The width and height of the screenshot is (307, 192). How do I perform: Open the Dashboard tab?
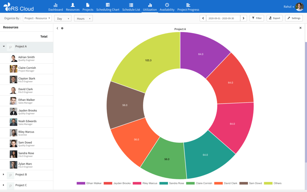click(x=55, y=7)
